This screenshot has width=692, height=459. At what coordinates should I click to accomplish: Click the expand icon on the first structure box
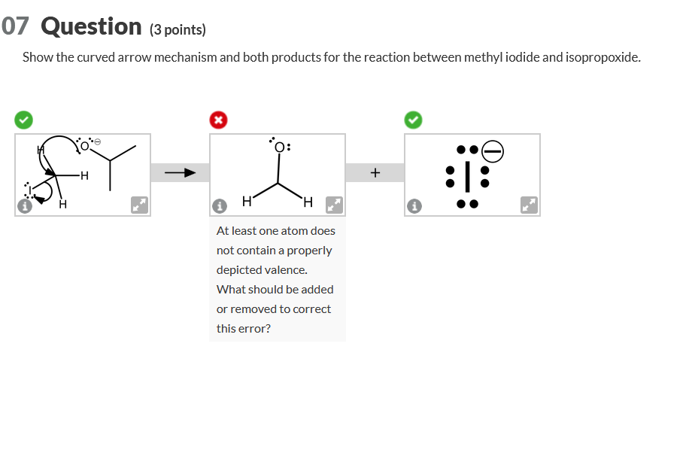[x=139, y=205]
